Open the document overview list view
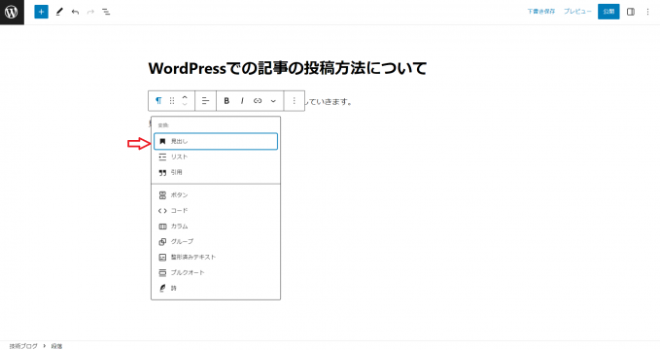The width and height of the screenshot is (660, 350). [106, 12]
